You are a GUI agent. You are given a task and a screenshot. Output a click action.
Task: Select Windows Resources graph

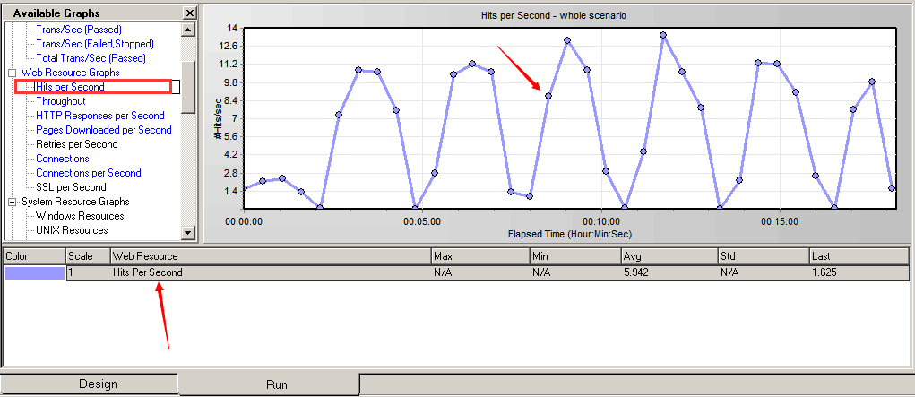(x=80, y=216)
